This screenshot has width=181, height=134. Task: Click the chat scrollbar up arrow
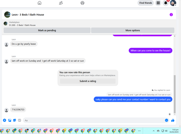174,36
